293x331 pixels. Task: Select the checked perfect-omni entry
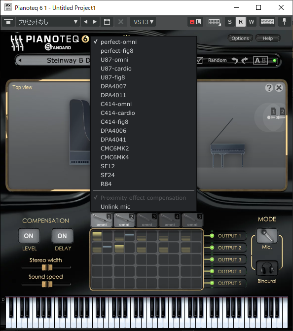click(144, 42)
